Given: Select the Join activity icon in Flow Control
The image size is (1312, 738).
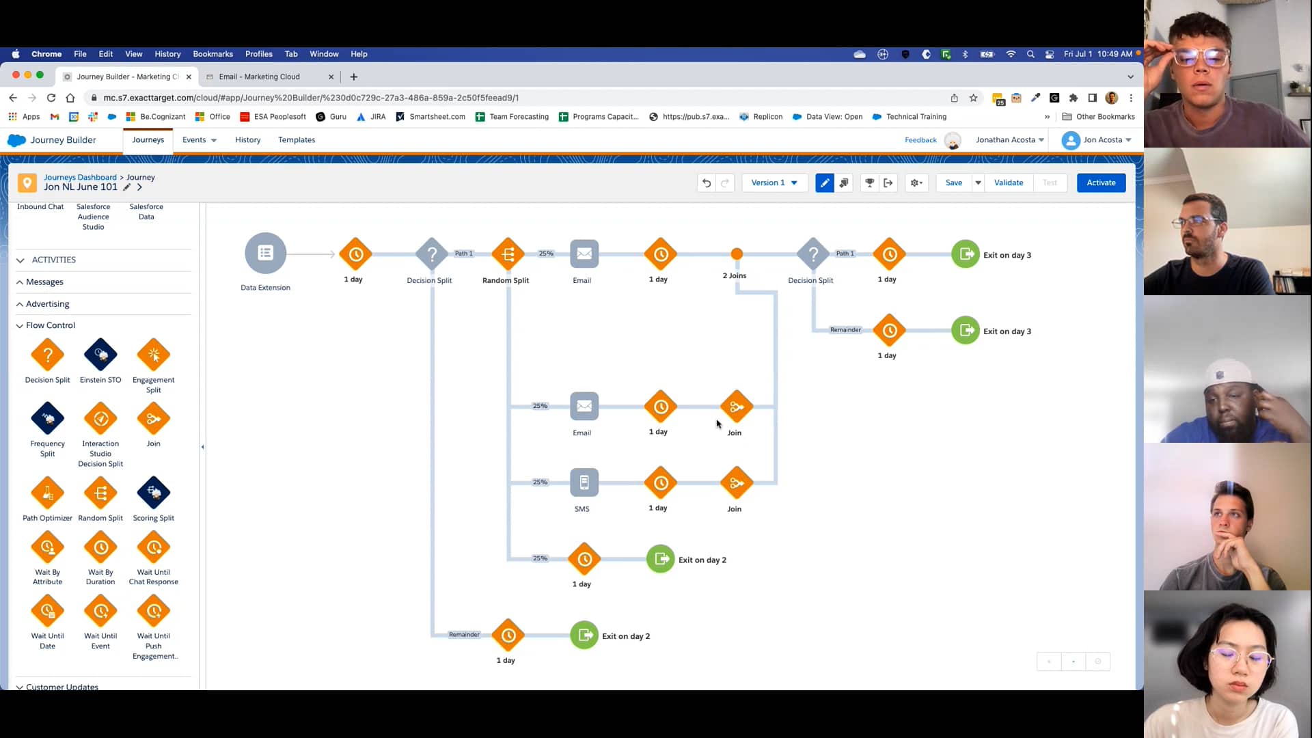Looking at the screenshot, I should pos(153,418).
